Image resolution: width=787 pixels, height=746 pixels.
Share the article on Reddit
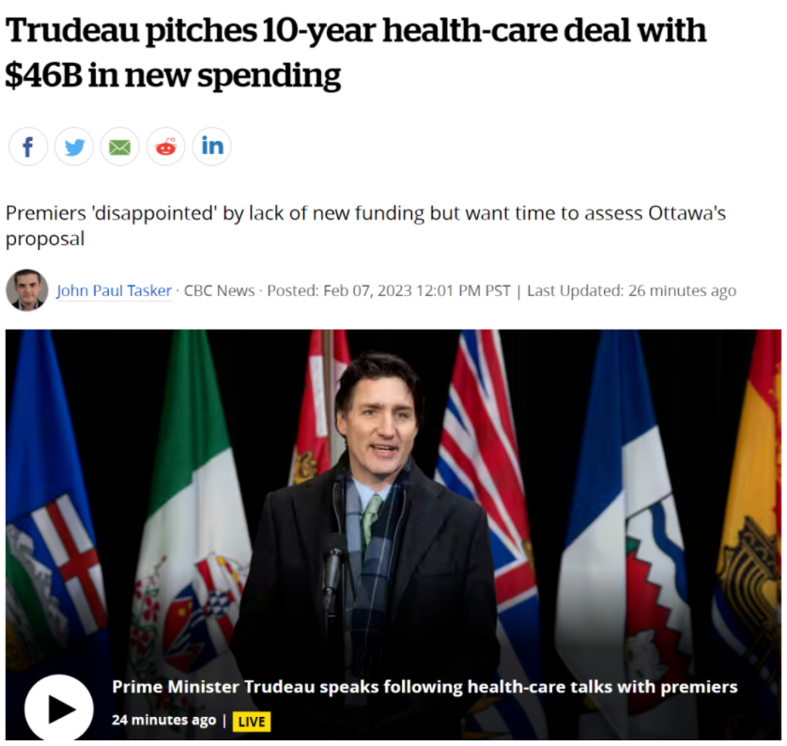click(x=165, y=147)
